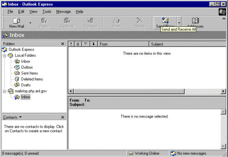Select Inbox under mailstop.phy.anl.gov
228x157 pixels.
click(x=25, y=97)
